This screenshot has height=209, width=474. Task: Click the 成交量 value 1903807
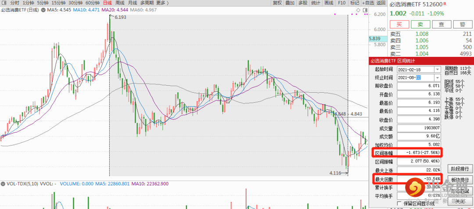419,128
